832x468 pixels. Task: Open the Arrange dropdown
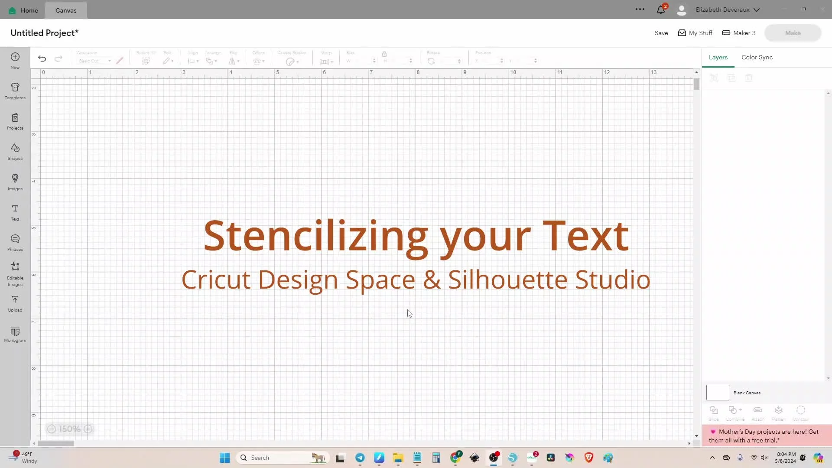[211, 61]
